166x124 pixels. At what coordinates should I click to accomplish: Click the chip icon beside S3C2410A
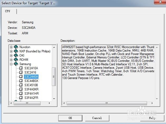[21, 68]
